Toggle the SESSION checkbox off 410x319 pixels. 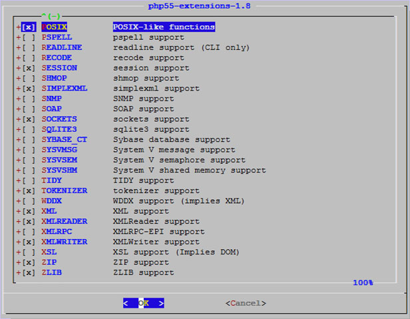(29, 68)
